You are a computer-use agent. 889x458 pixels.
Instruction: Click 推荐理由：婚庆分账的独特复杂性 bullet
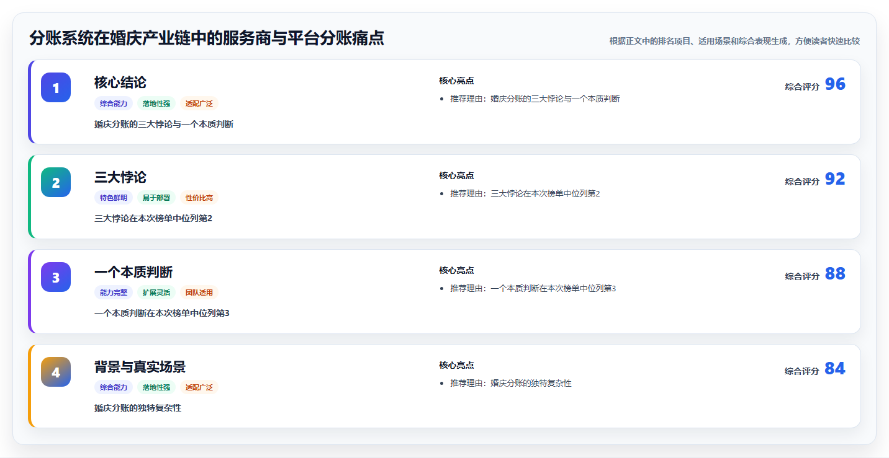point(511,383)
